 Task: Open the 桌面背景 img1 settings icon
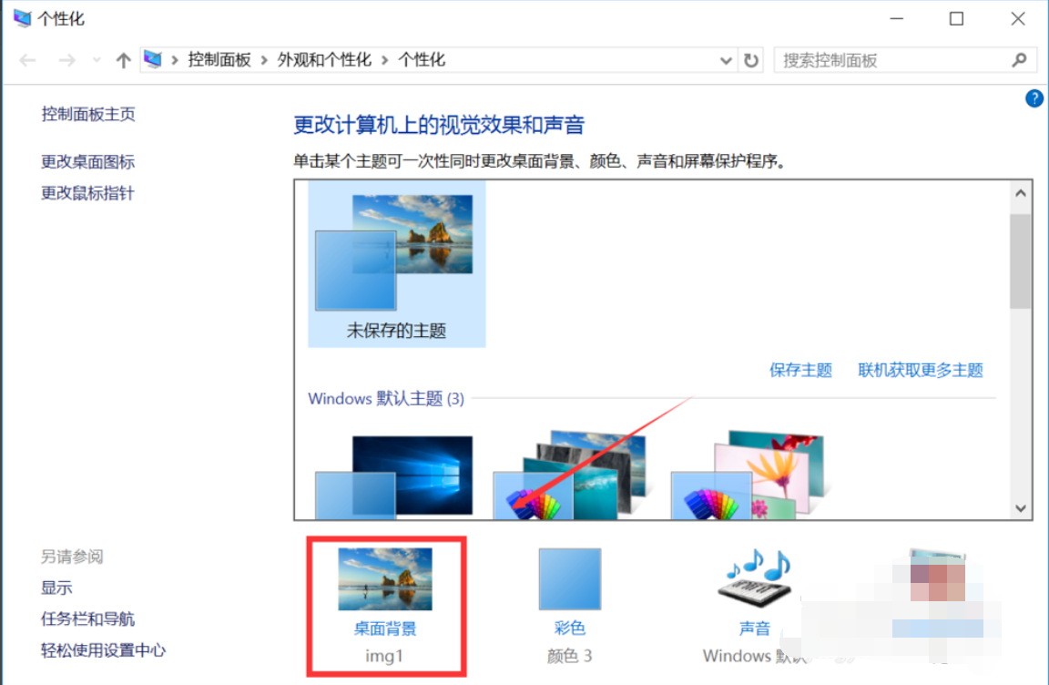(385, 580)
